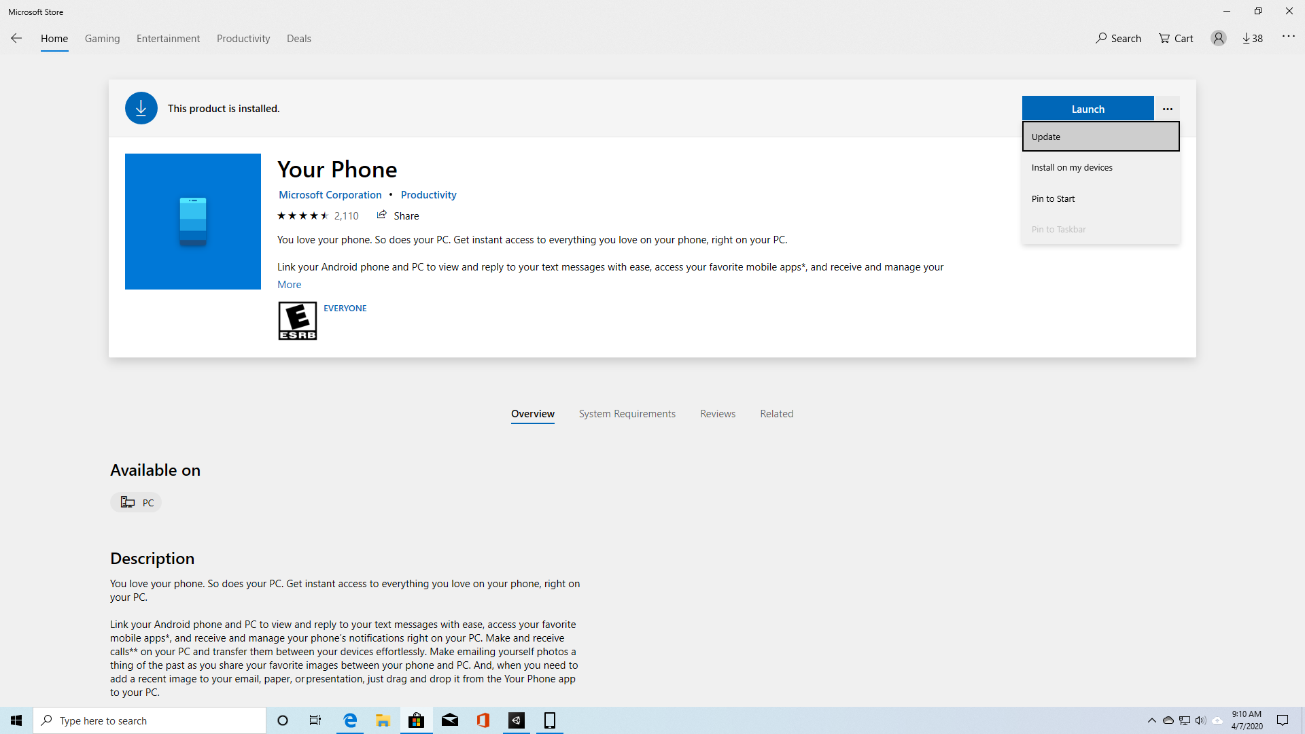Click the Share icon

(x=382, y=215)
